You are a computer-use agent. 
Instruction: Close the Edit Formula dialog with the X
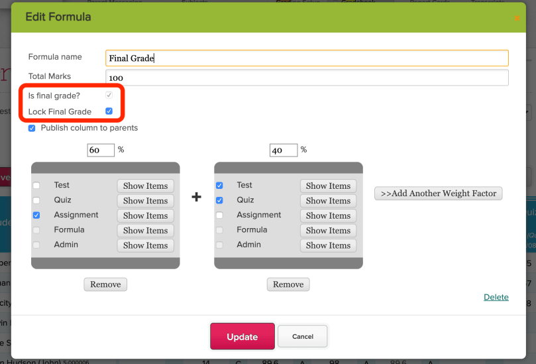tap(517, 18)
